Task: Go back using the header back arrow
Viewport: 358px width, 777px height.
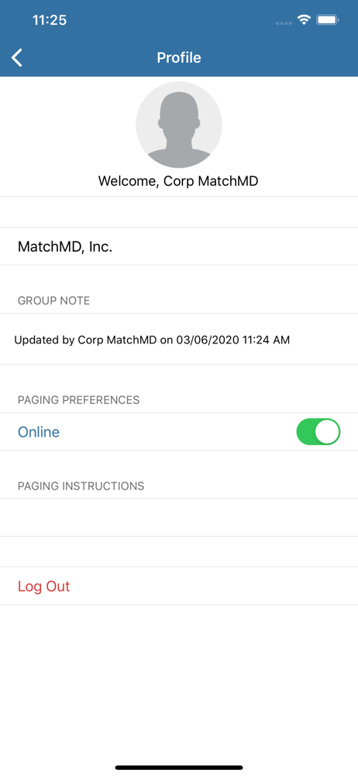Action: tap(17, 57)
